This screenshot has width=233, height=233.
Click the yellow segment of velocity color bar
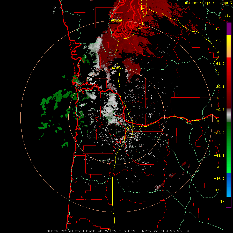click(229, 46)
